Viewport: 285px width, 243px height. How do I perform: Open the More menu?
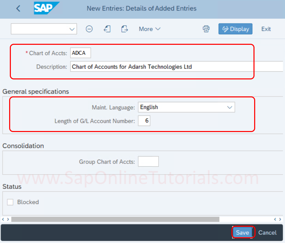pos(149,29)
